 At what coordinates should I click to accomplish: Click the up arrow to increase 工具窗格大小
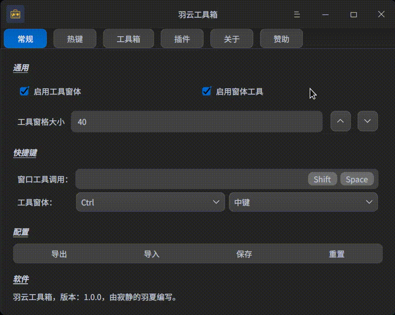pyautogui.click(x=340, y=121)
